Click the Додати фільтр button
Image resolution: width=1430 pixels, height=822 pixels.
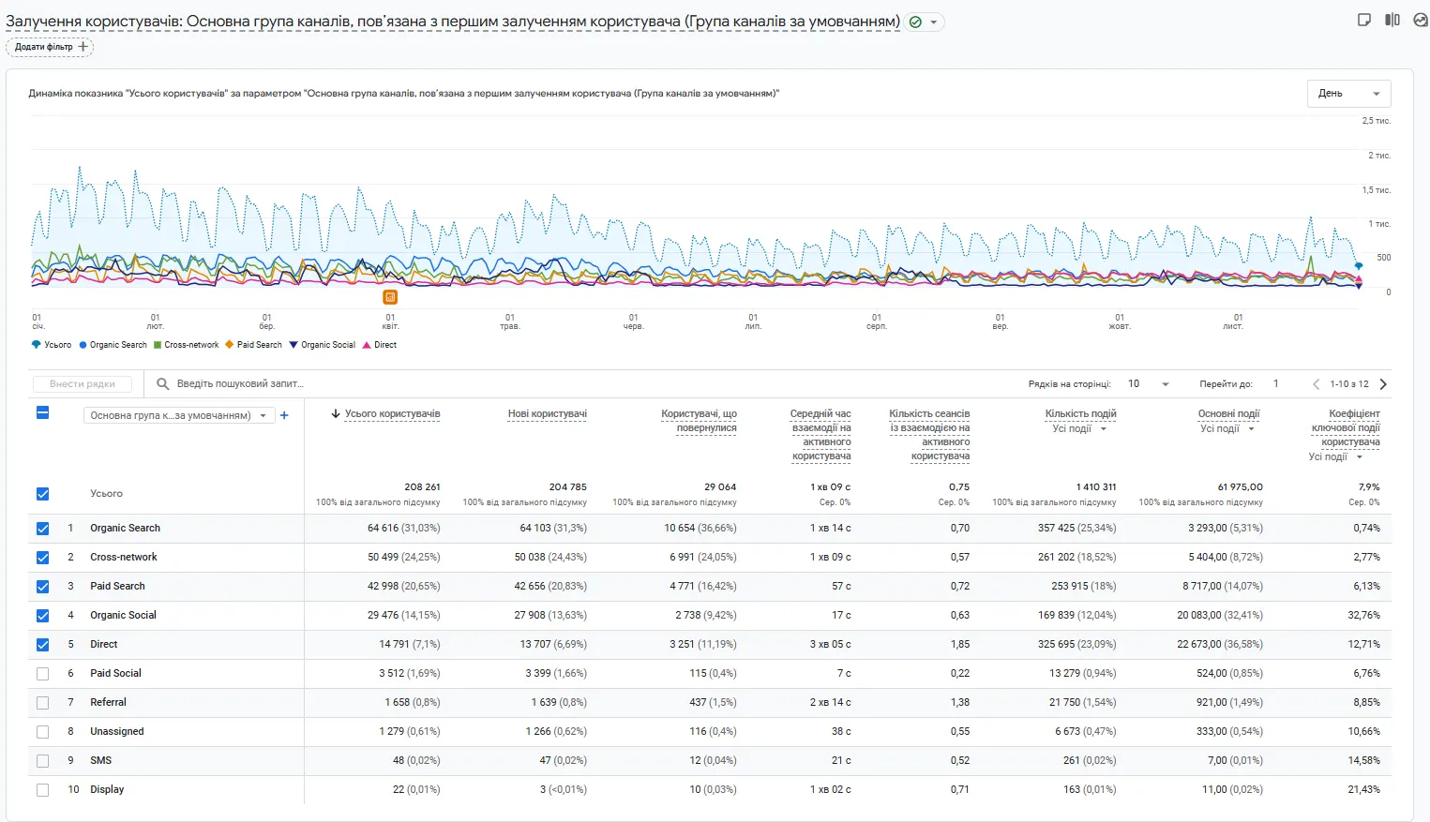tap(50, 47)
